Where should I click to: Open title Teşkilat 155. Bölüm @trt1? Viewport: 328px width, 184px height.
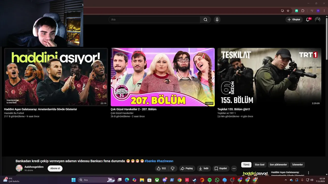point(234,109)
